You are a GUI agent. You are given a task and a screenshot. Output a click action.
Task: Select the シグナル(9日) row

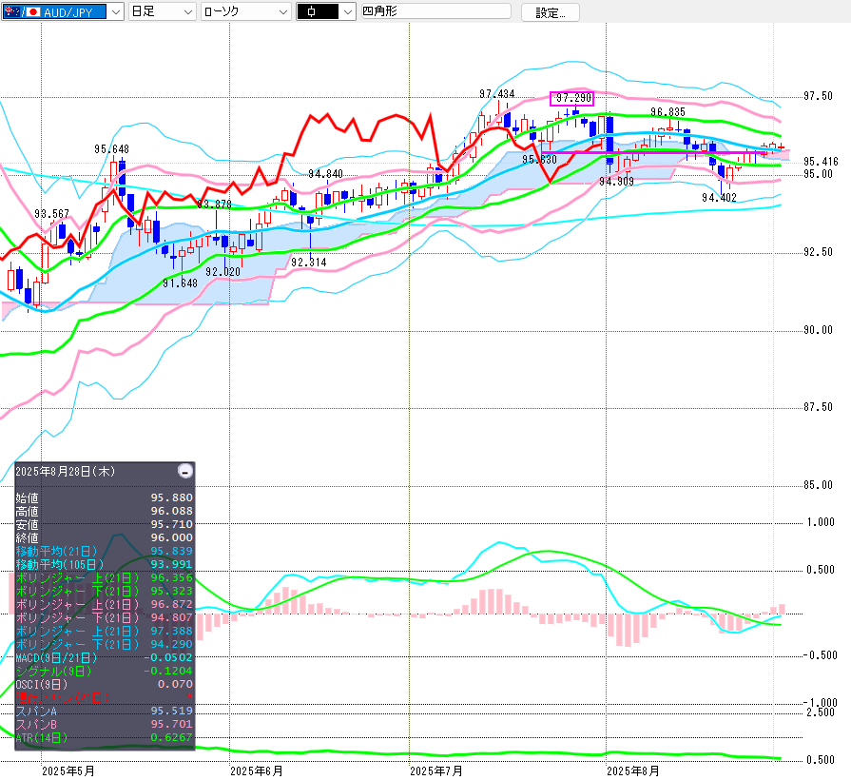click(x=105, y=671)
